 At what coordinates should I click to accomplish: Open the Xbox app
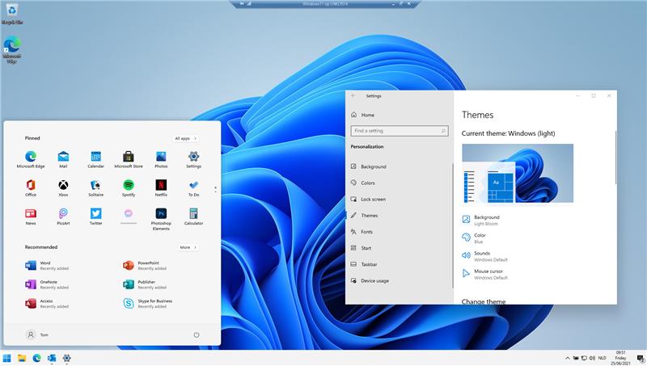(x=63, y=187)
